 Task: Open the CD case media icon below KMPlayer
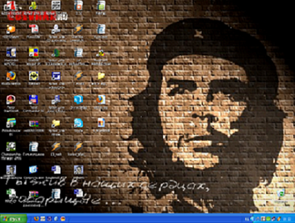click(11, 52)
